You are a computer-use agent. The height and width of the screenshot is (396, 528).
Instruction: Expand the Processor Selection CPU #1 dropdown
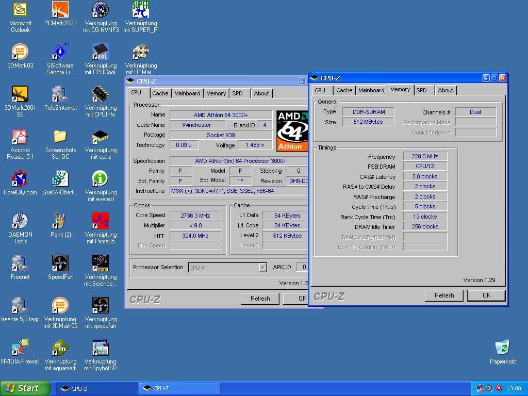click(x=262, y=268)
